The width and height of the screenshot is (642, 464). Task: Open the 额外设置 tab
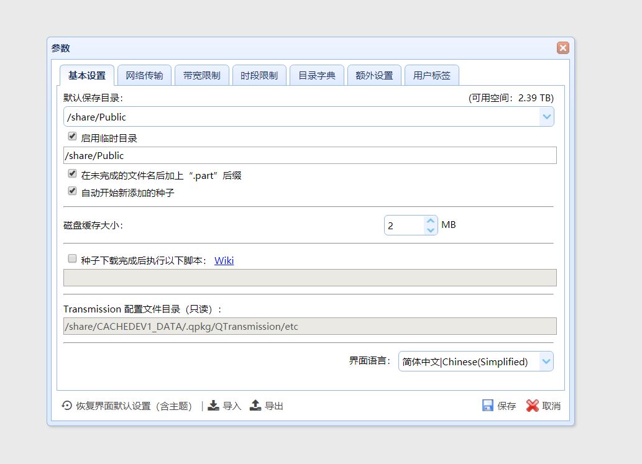374,74
